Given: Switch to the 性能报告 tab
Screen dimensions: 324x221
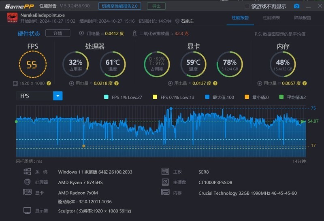Looking at the screenshot, I should tap(240, 18).
